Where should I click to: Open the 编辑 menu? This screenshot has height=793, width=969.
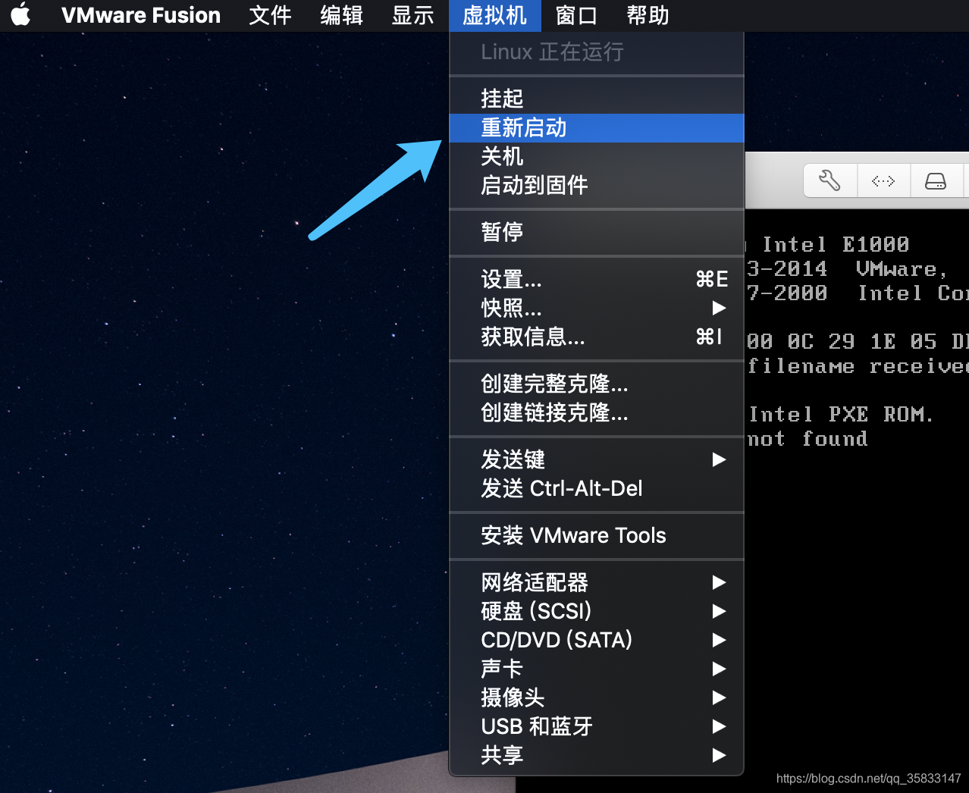pos(341,15)
